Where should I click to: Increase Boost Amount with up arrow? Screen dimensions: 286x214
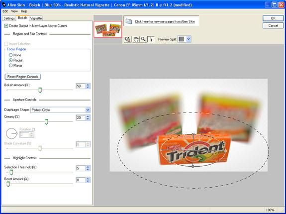click(x=88, y=179)
